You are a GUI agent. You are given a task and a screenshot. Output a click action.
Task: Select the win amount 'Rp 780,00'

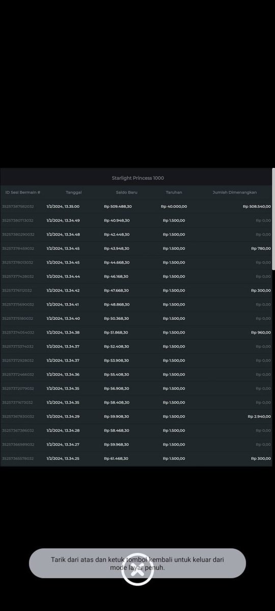261,248
